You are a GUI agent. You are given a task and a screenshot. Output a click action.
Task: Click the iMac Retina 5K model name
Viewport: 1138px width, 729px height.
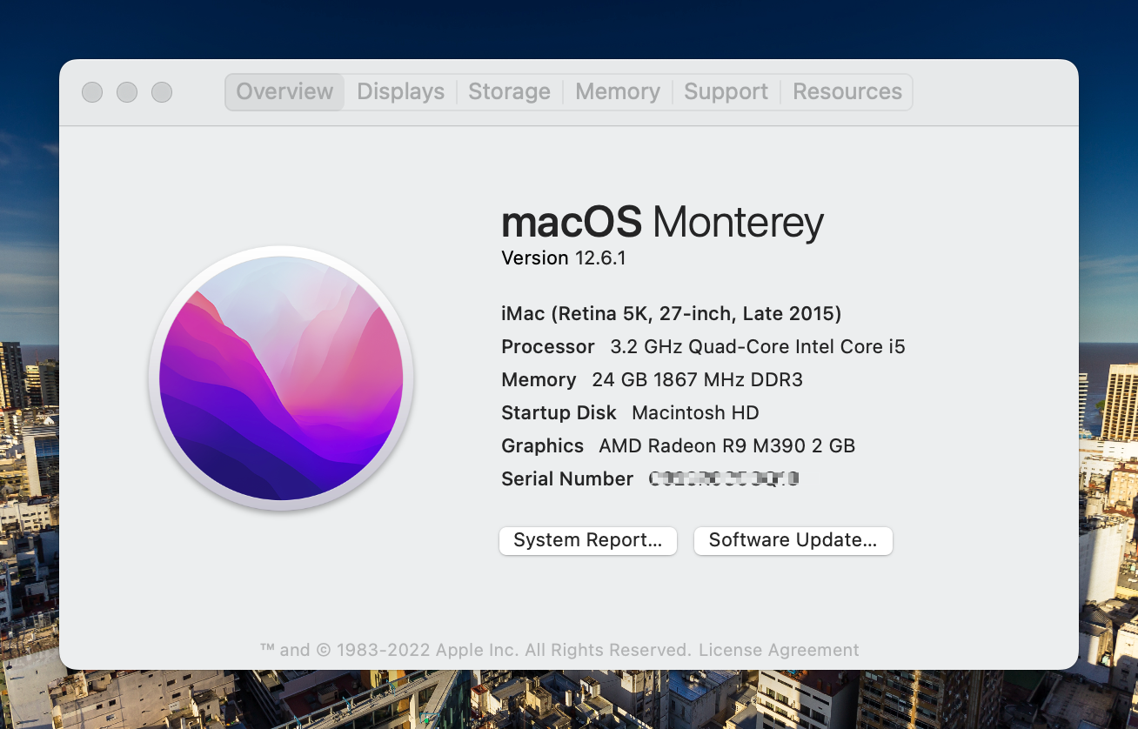[671, 313]
